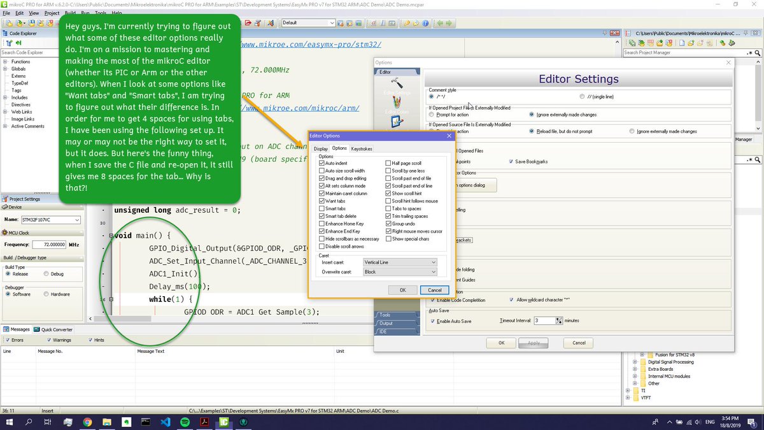This screenshot has height=430, width=764.
Task: Click the new project icon in main toolbar
Action: click(x=9, y=24)
